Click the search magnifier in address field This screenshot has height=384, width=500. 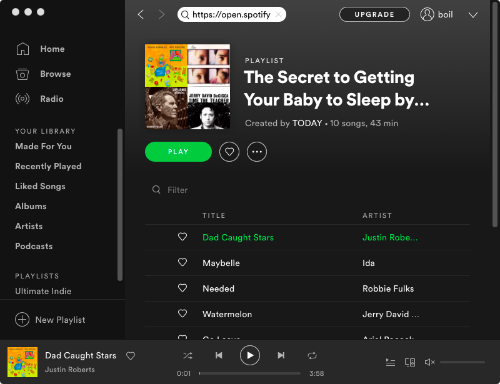click(x=185, y=14)
